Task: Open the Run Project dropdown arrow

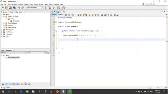Action: (x=56, y=8)
